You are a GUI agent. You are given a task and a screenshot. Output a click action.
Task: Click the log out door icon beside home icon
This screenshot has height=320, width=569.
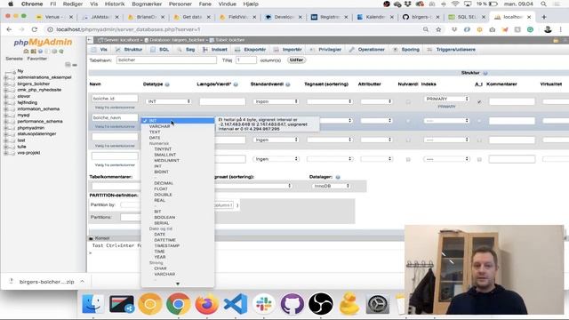(x=33, y=52)
